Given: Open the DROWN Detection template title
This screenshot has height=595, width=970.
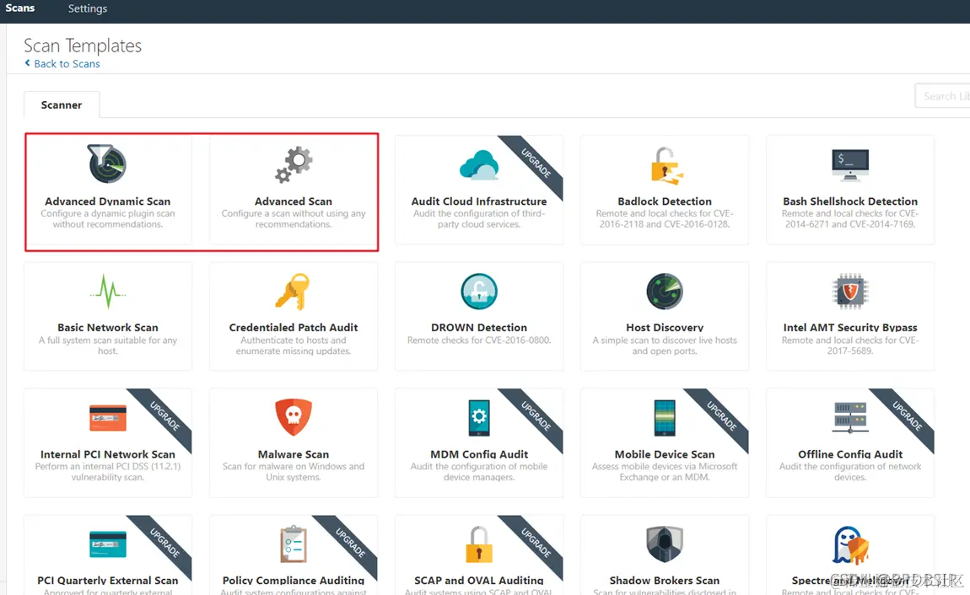Looking at the screenshot, I should point(479,328).
